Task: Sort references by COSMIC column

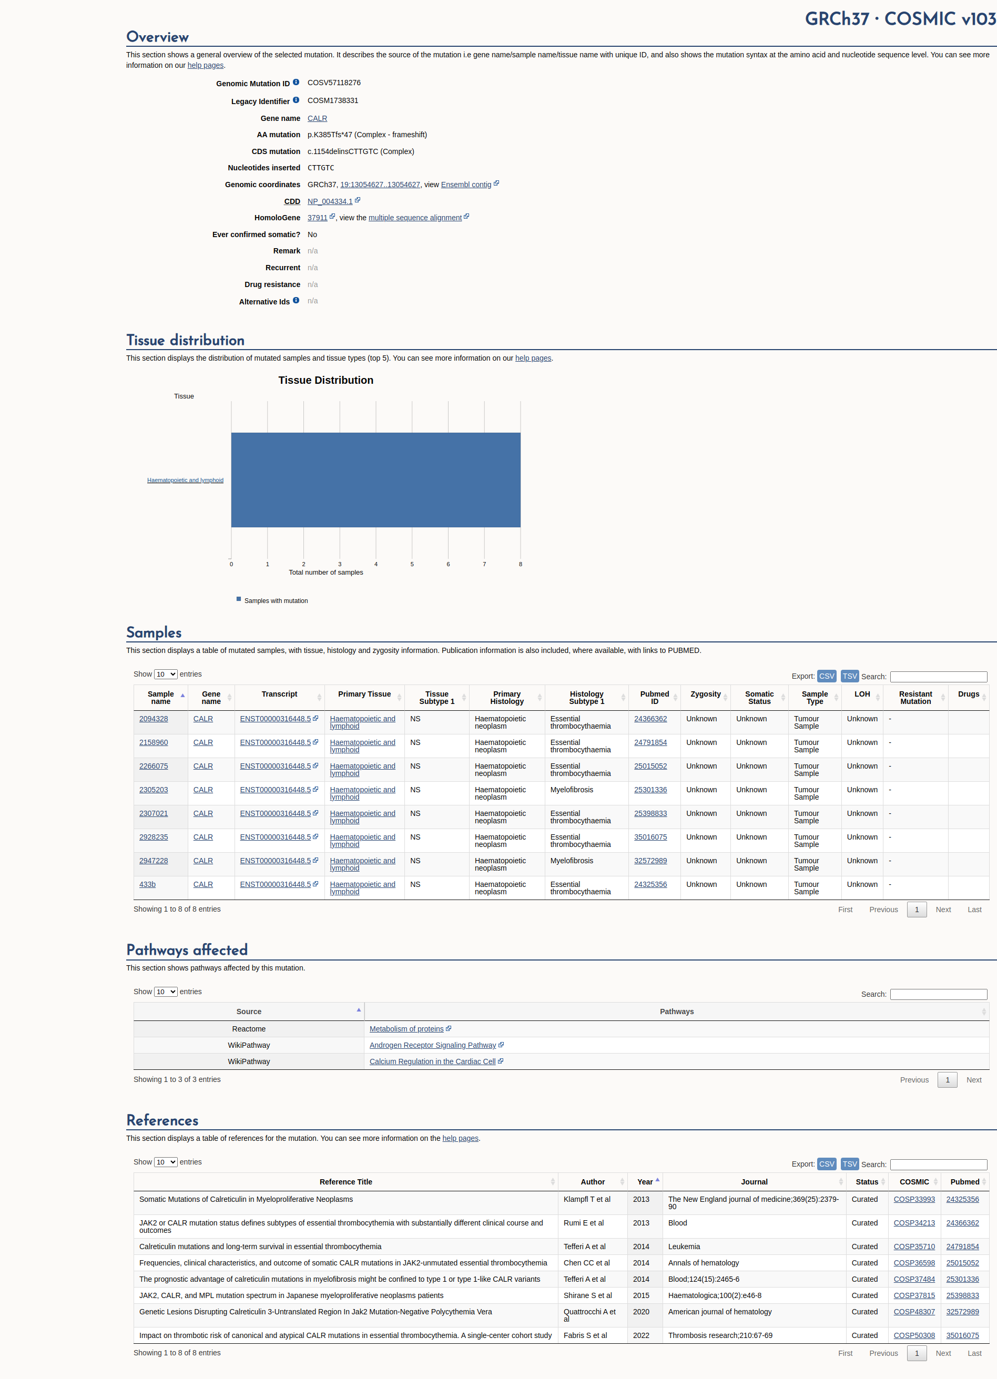Action: point(914,1182)
